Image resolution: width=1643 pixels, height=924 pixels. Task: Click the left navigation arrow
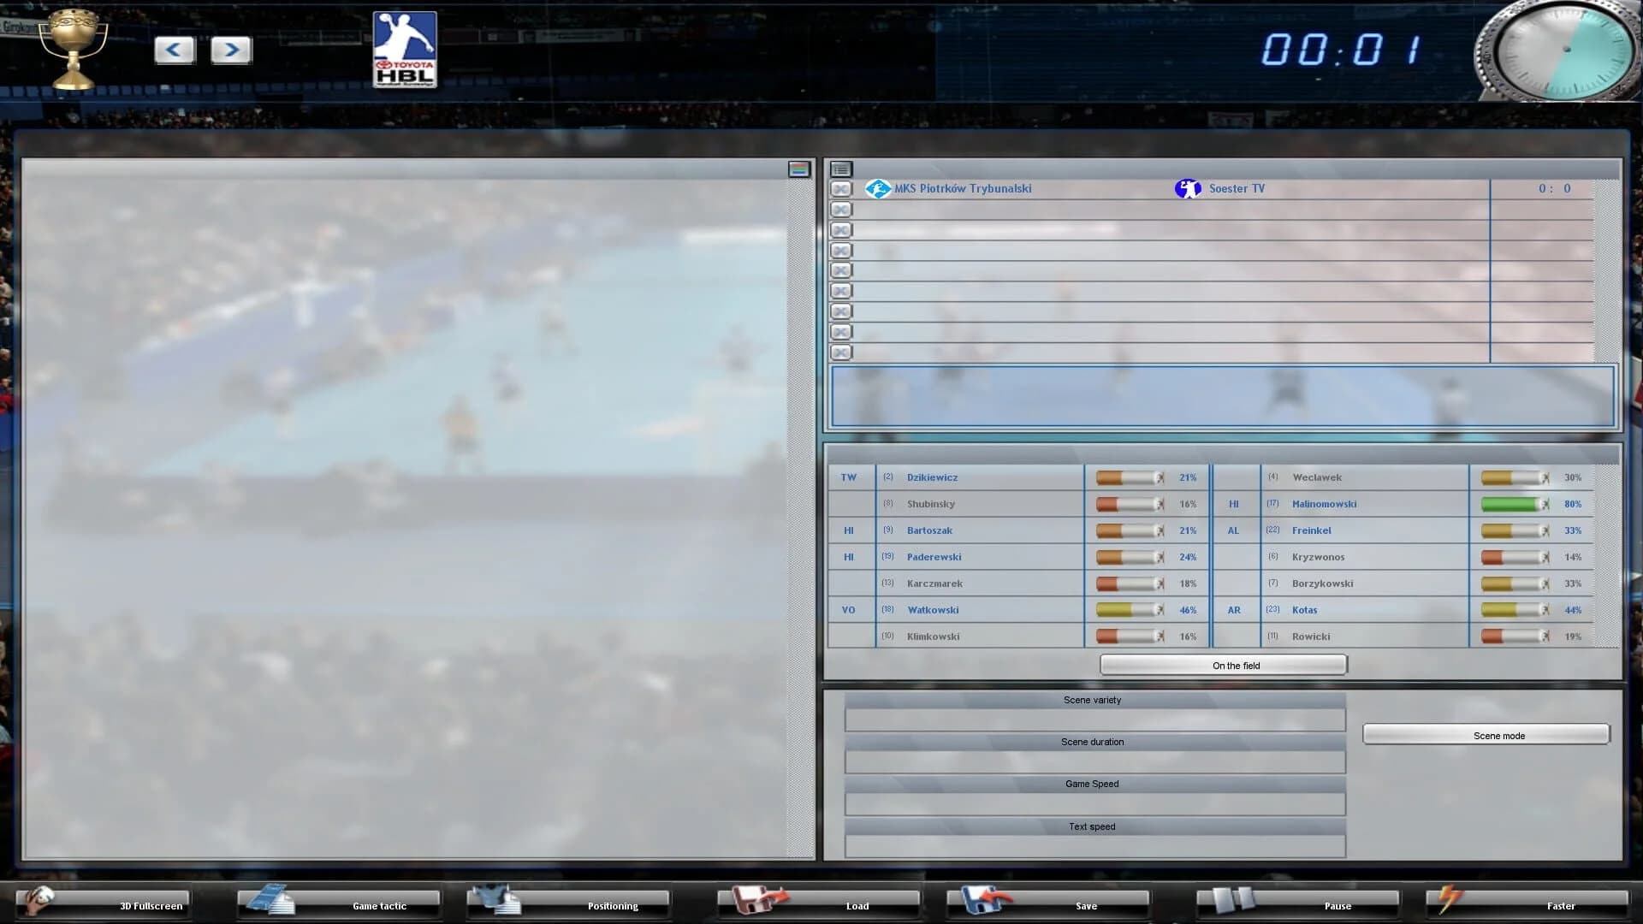175,50
